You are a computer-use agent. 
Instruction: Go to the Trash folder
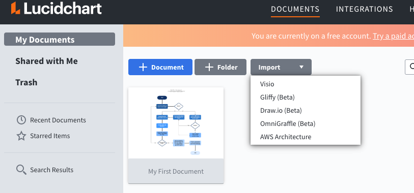[x=26, y=82]
